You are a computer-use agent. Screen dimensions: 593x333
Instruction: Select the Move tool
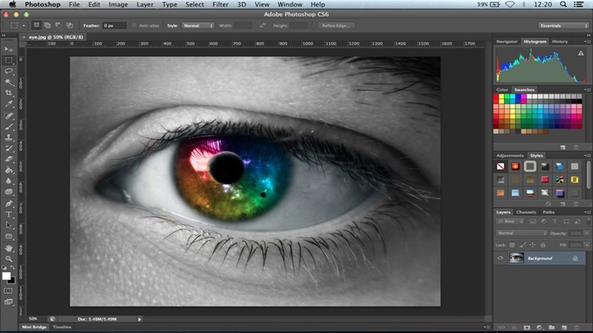(x=9, y=49)
